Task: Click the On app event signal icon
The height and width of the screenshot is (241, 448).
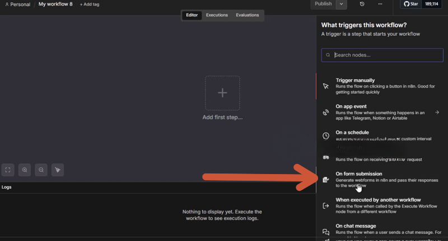Action: coord(326,112)
